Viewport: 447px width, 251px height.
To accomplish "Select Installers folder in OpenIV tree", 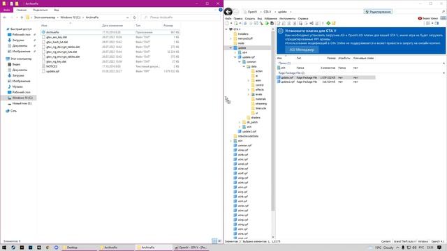I will tap(241, 34).
